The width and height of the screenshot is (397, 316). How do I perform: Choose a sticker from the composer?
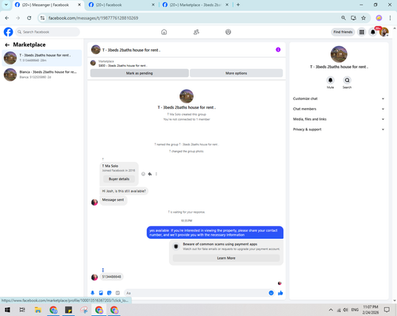point(110,293)
